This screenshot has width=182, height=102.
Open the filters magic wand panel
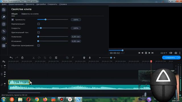[4, 17]
